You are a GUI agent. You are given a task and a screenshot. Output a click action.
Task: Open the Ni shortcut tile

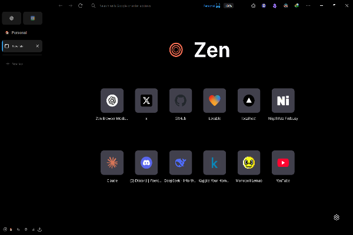283,100
